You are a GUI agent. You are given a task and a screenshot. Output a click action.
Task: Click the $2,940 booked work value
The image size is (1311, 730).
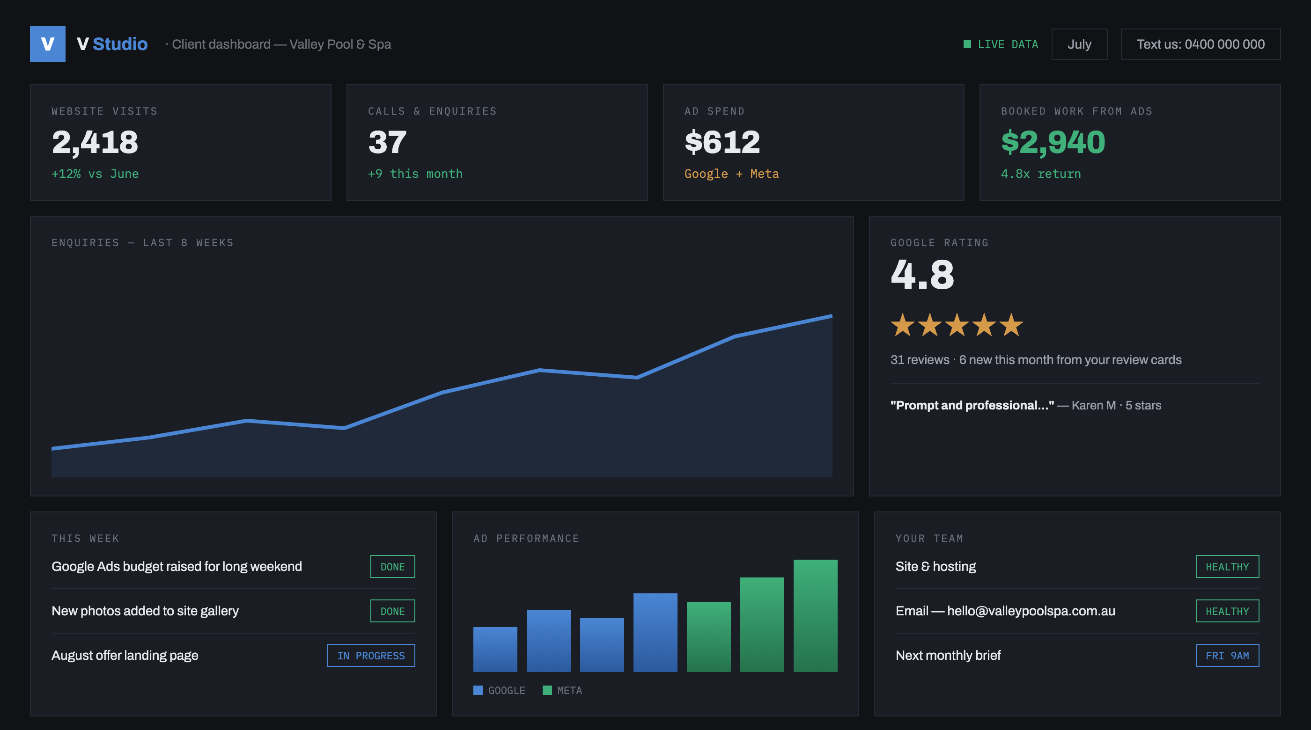tap(1053, 142)
